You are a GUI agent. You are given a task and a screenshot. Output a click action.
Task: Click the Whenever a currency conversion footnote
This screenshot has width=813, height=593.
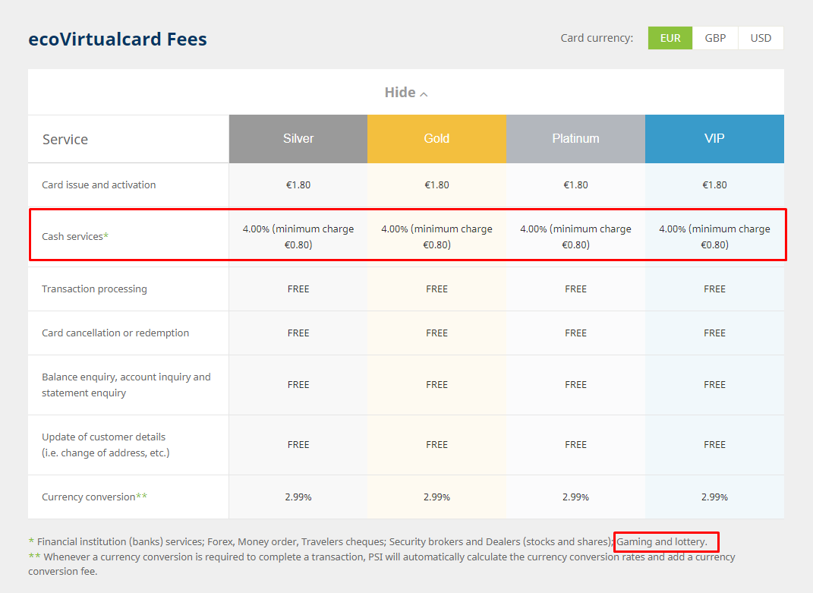click(x=382, y=564)
